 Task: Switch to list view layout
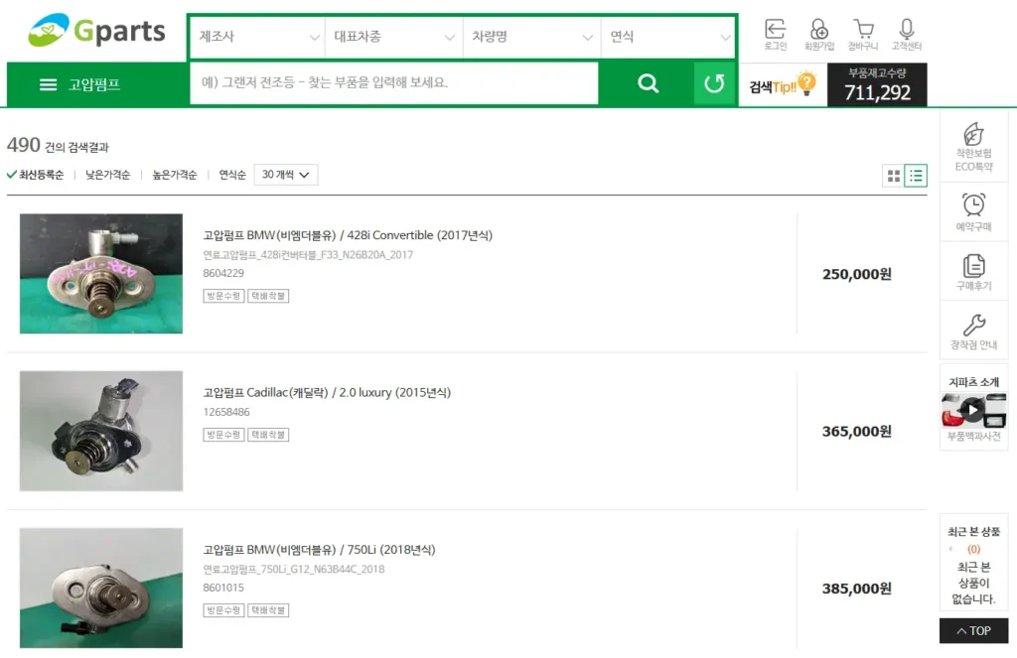(916, 176)
